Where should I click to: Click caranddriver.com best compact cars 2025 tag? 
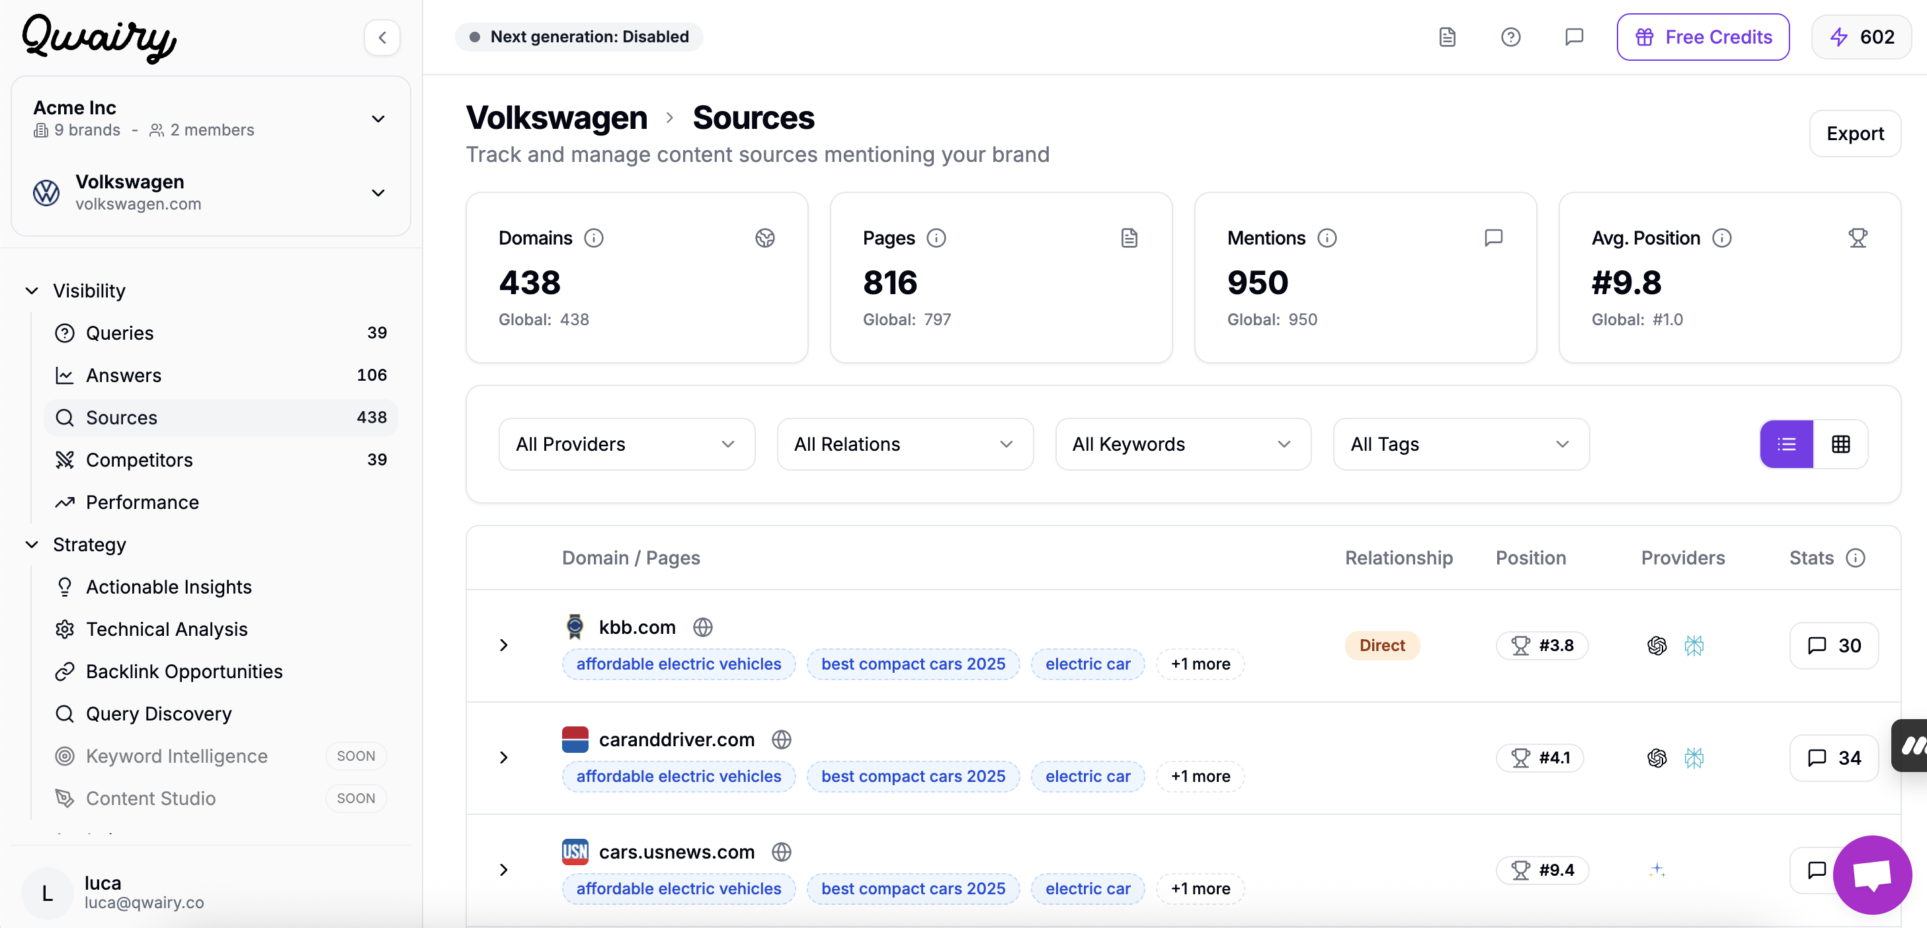[x=913, y=776]
